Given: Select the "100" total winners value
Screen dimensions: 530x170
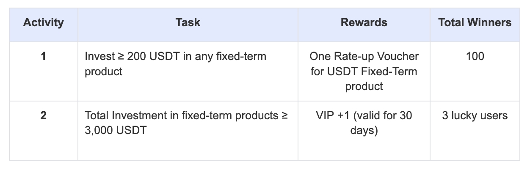Looking at the screenshot, I should [x=475, y=56].
